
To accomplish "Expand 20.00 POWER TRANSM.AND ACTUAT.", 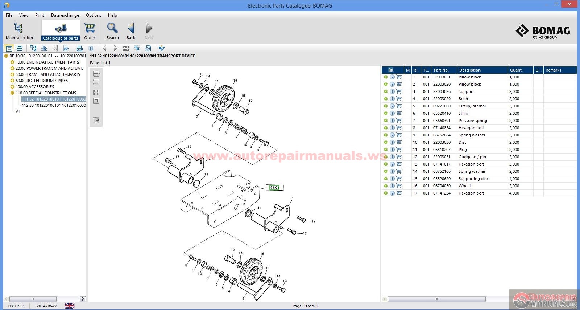I will coord(12,68).
